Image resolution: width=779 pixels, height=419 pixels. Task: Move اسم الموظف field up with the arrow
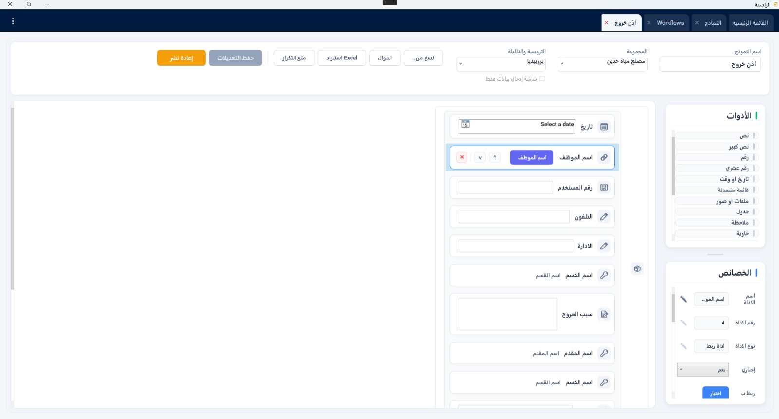(495, 157)
